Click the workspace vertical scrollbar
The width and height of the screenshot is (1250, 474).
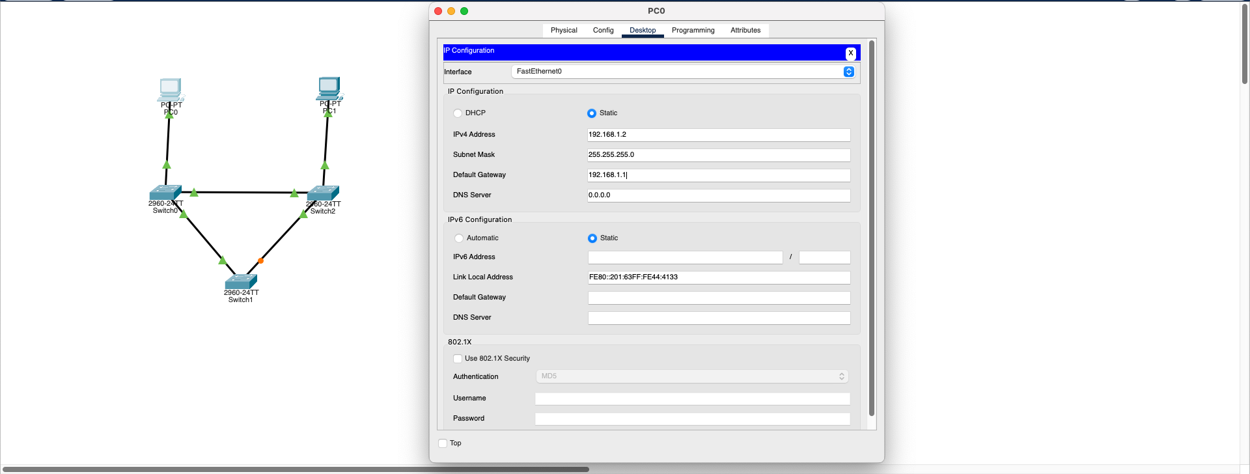(1245, 43)
